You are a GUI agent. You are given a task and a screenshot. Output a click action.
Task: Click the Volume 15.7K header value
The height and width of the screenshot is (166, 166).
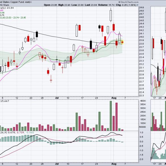(x=107, y=5)
